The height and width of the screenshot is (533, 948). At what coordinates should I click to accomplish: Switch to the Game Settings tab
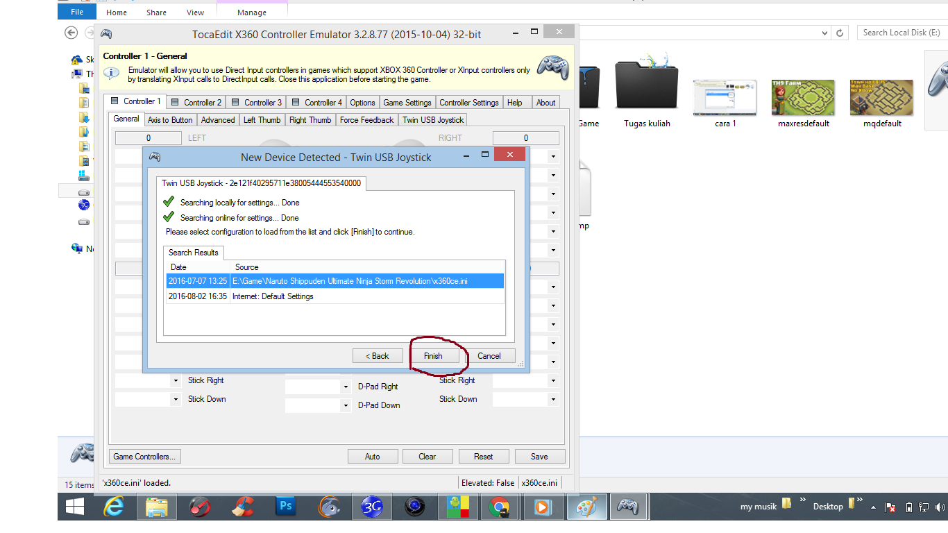click(x=407, y=102)
